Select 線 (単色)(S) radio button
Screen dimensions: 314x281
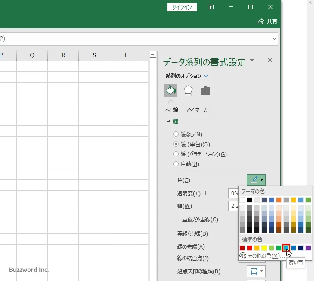click(176, 144)
